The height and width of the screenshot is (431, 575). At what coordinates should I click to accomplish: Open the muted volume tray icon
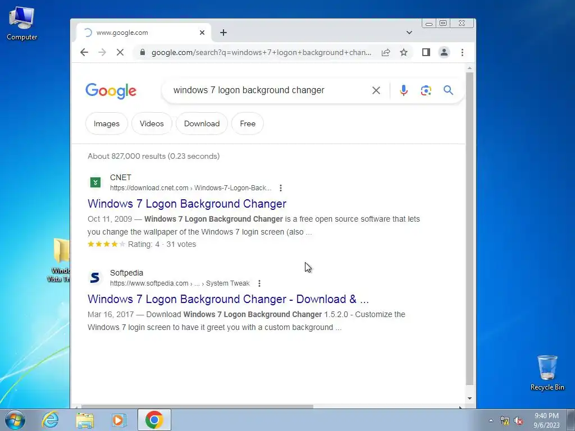518,420
